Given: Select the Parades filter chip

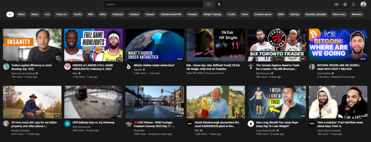Looking at the screenshot, I should [x=192, y=14].
